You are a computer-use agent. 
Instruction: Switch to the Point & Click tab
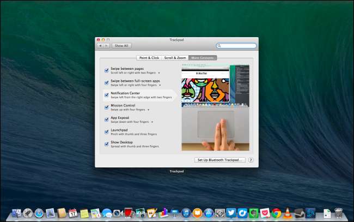point(149,58)
